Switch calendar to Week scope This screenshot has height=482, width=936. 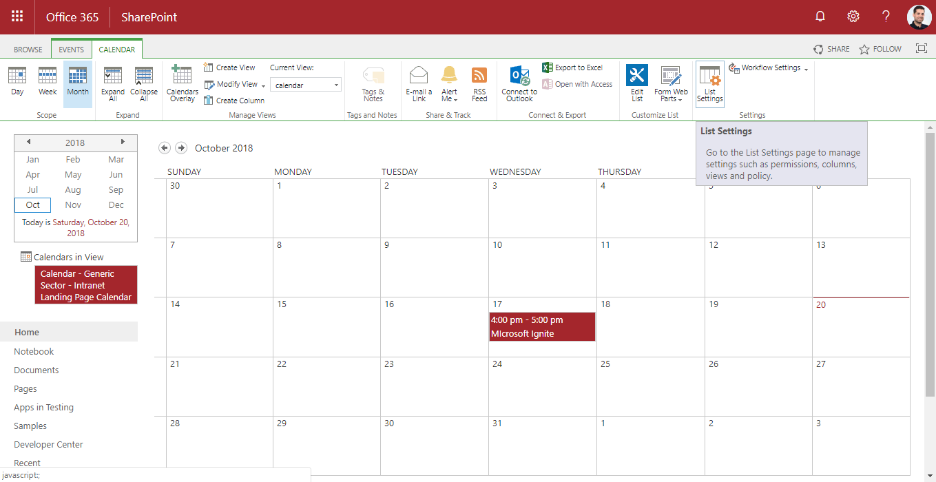(48, 81)
